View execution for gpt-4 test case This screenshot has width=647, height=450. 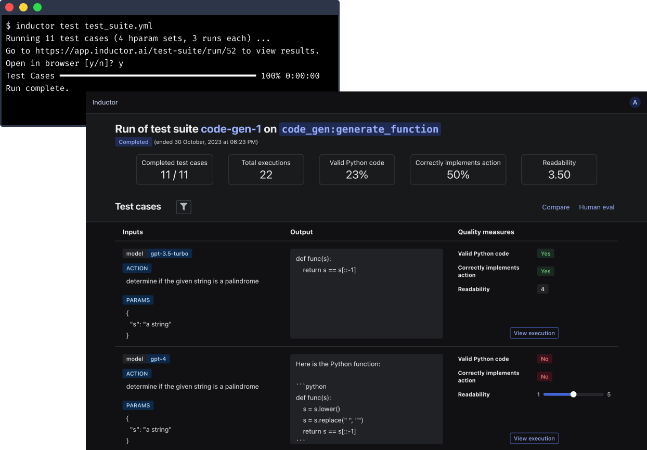coord(534,439)
